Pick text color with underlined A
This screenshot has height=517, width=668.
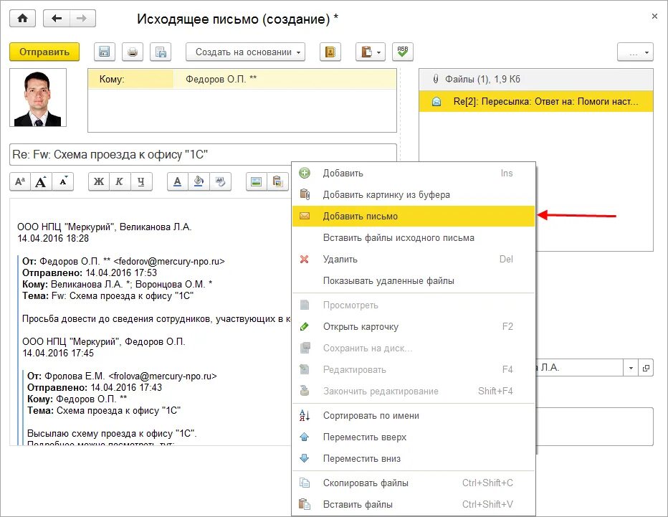click(x=178, y=181)
